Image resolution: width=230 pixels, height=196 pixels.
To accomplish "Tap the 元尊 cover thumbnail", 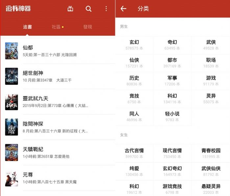I will point(11,178).
